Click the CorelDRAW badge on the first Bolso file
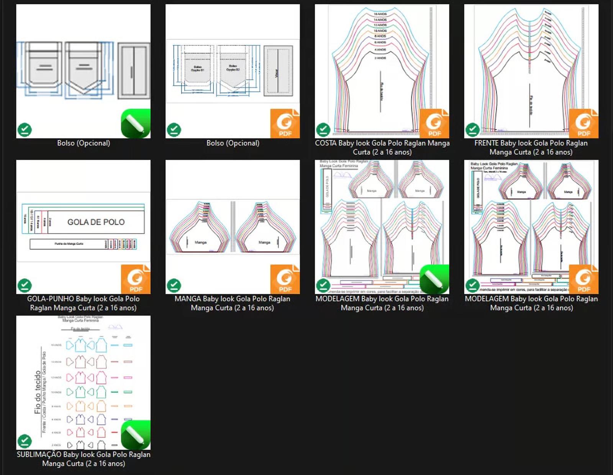This screenshot has height=475, width=613. pyautogui.click(x=136, y=124)
